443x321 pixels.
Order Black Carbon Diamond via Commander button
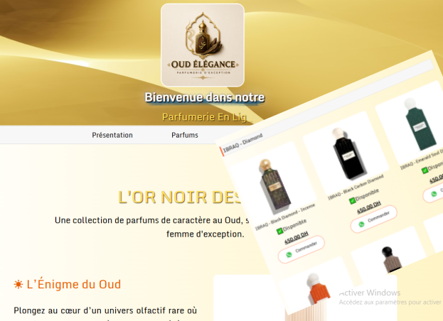point(374,219)
